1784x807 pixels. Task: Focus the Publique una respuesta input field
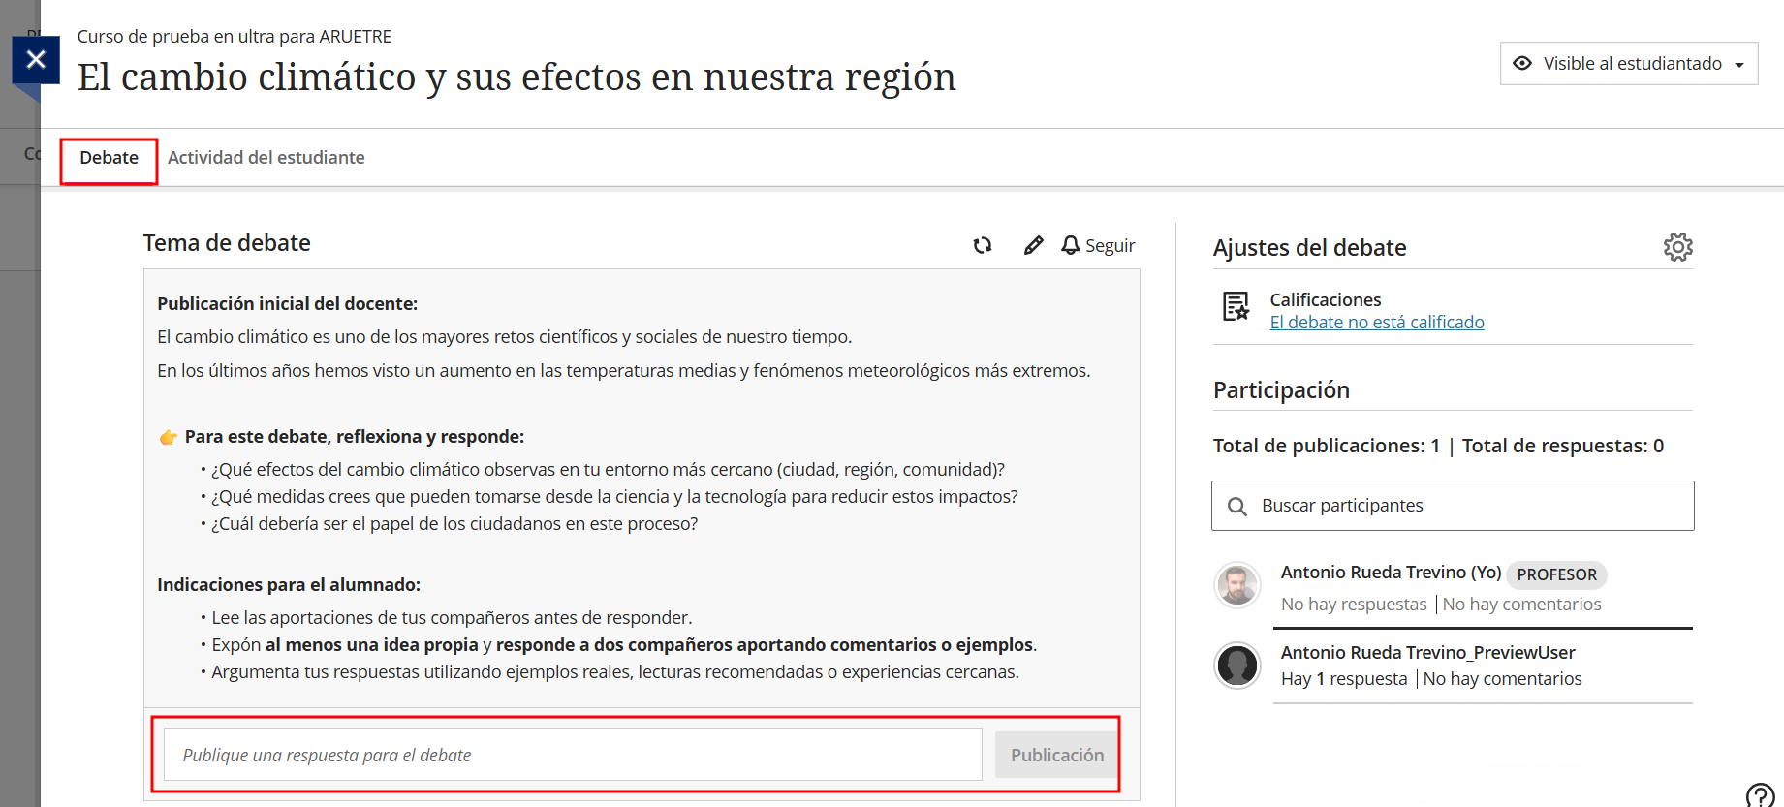(x=573, y=755)
